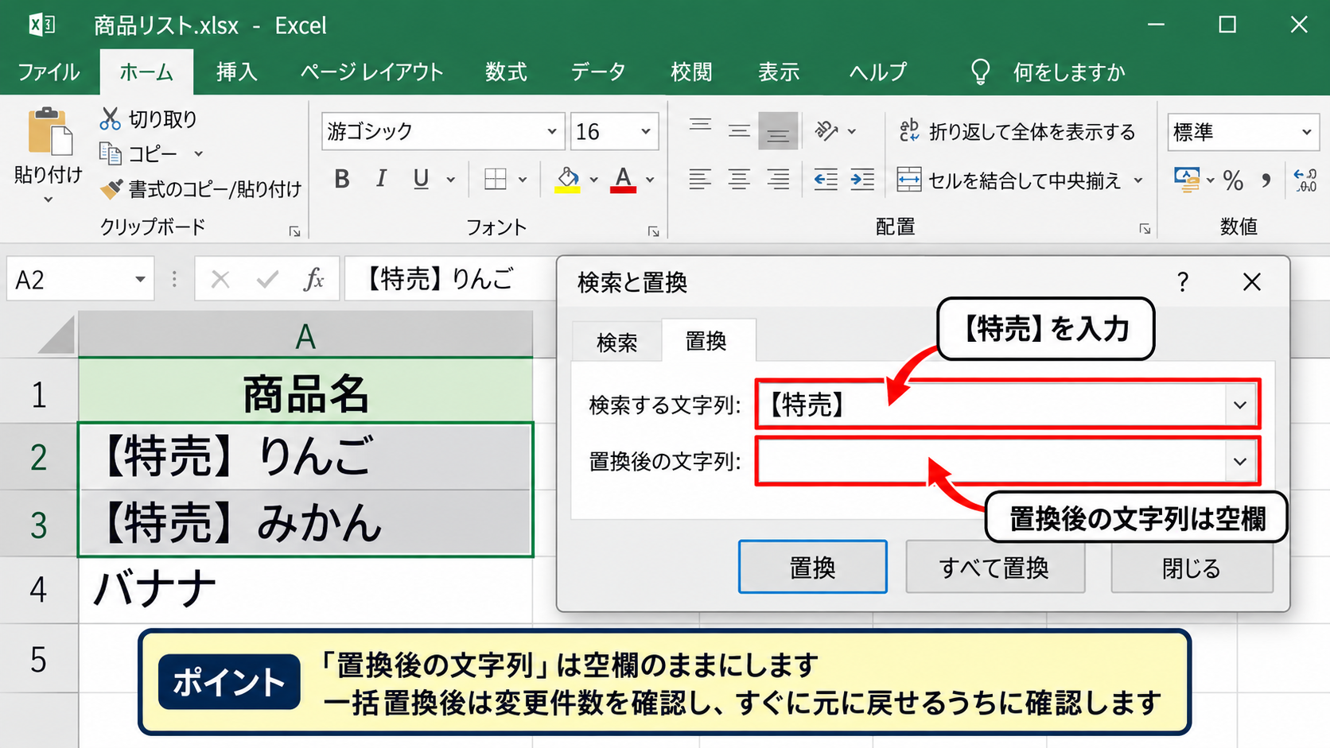The height and width of the screenshot is (748, 1330).
Task: Switch to 検索 tab in dialog
Action: [617, 343]
